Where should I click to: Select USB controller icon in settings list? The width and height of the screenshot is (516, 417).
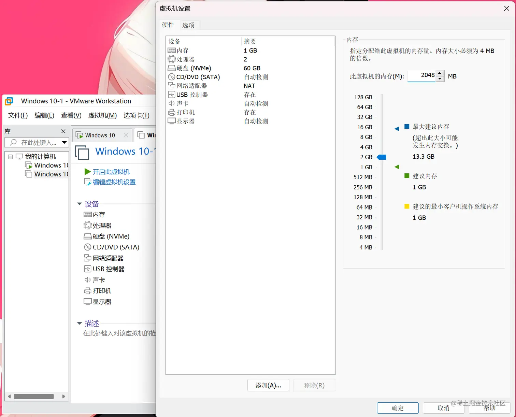pos(172,95)
